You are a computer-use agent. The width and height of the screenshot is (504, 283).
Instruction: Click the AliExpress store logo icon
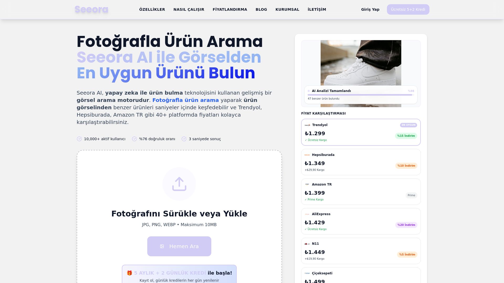click(x=307, y=214)
